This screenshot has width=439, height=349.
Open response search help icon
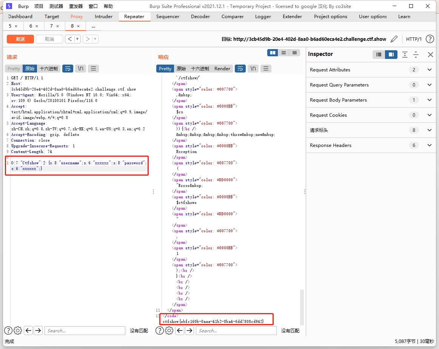(x=160, y=330)
